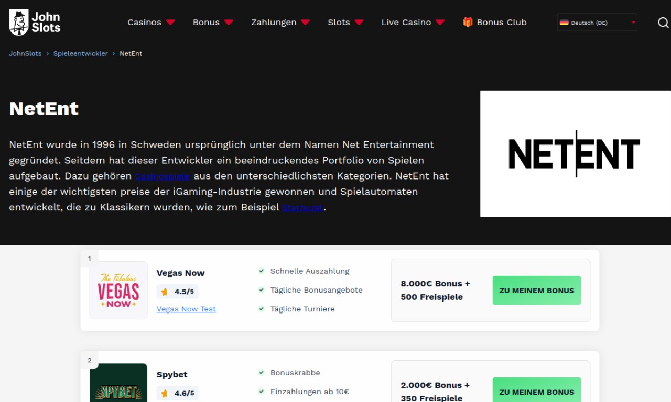Click the NetEnt logo image
Viewport: 671px width, 402px height.
(x=576, y=154)
